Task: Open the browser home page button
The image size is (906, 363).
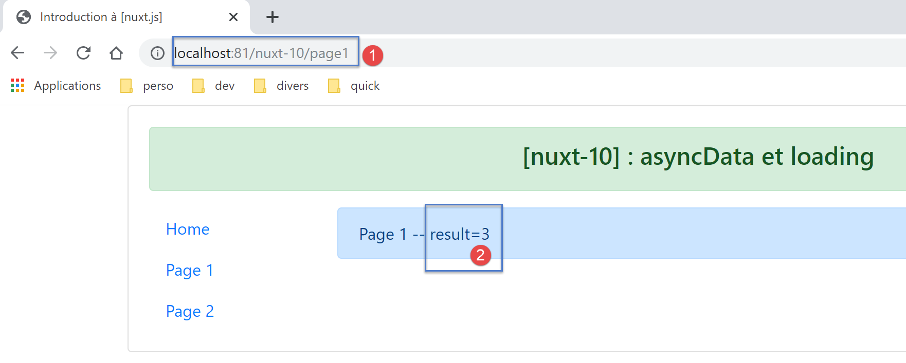Action: (x=116, y=53)
